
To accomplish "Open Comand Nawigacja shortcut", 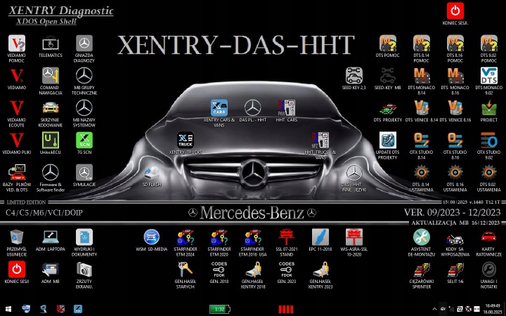I will click(x=51, y=76).
